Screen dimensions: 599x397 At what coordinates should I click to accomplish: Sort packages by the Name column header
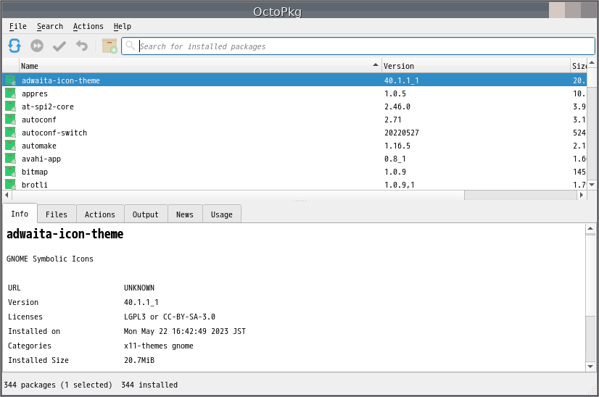(200, 66)
